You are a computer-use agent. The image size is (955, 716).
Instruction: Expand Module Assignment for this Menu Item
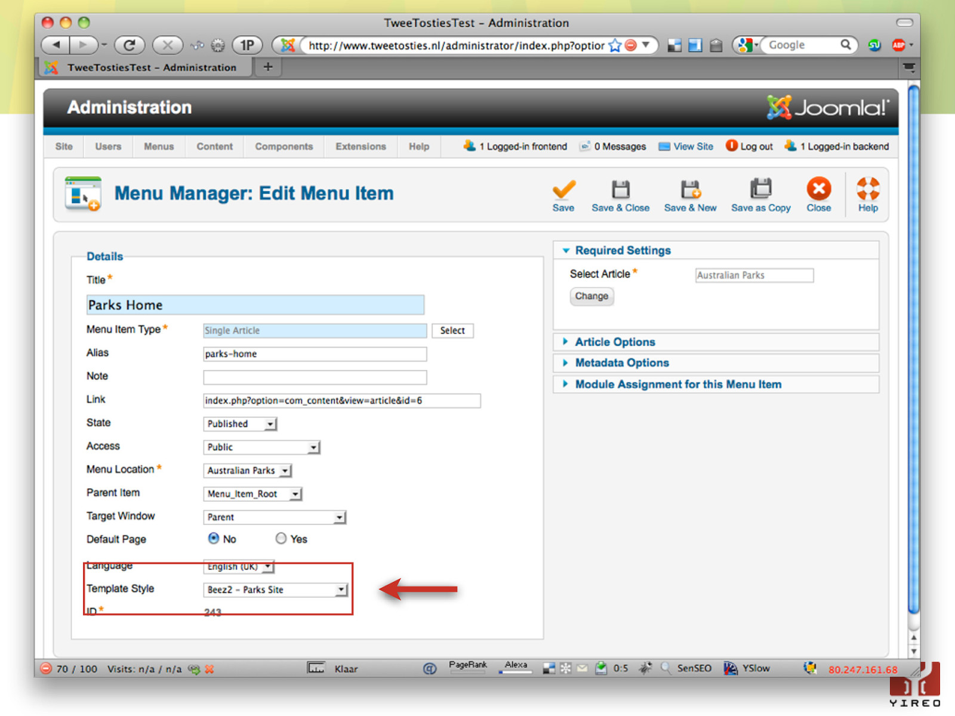click(716, 384)
